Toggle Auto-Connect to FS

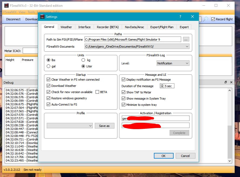tap(48, 104)
